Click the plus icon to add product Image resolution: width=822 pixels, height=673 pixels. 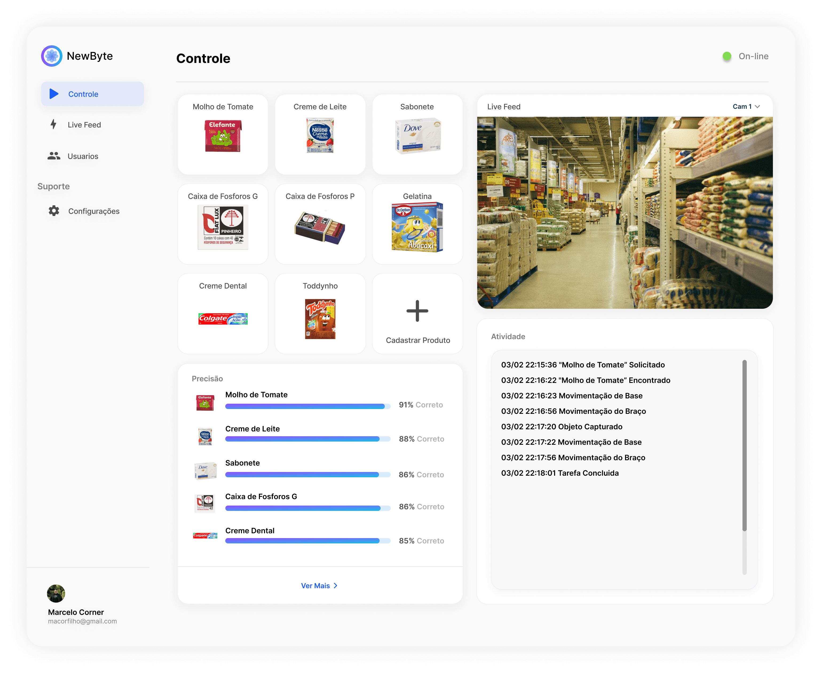click(x=417, y=311)
